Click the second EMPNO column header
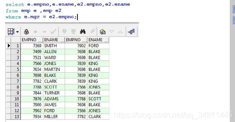235x122 pixels. [x=76, y=40]
